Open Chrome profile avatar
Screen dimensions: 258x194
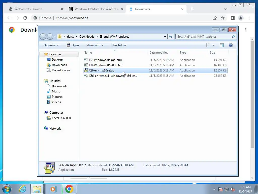241,18
